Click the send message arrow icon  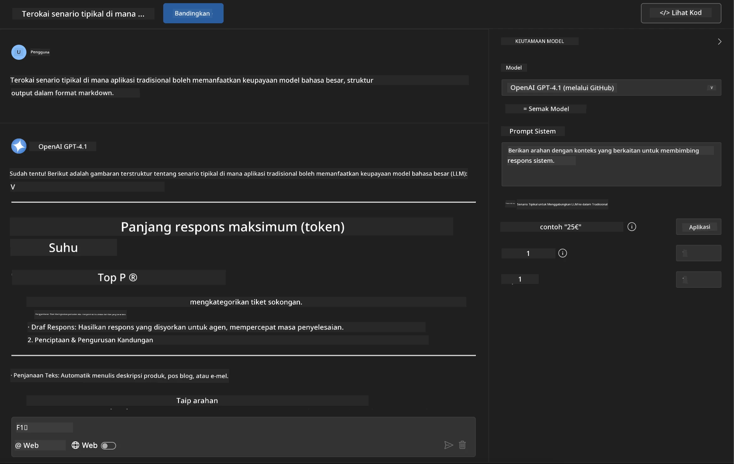(x=448, y=445)
